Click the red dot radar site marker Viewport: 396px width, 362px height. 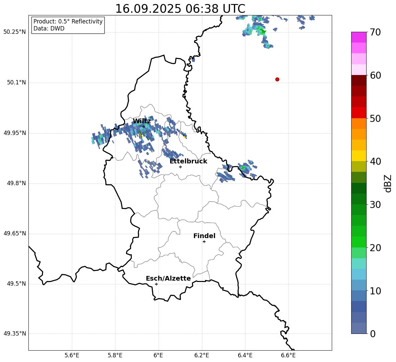coord(277,79)
